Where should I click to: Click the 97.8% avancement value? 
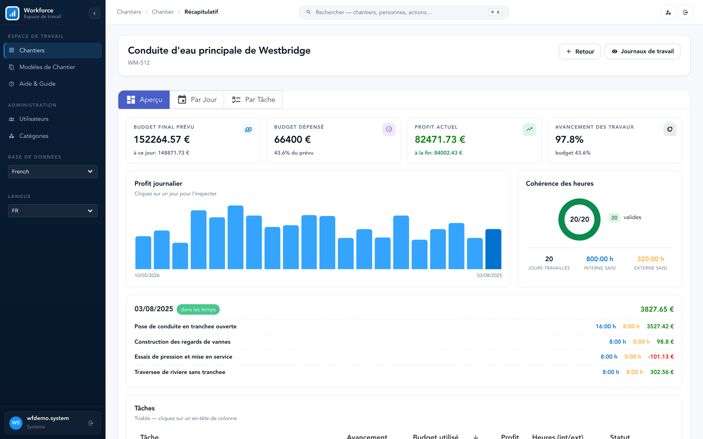(569, 140)
